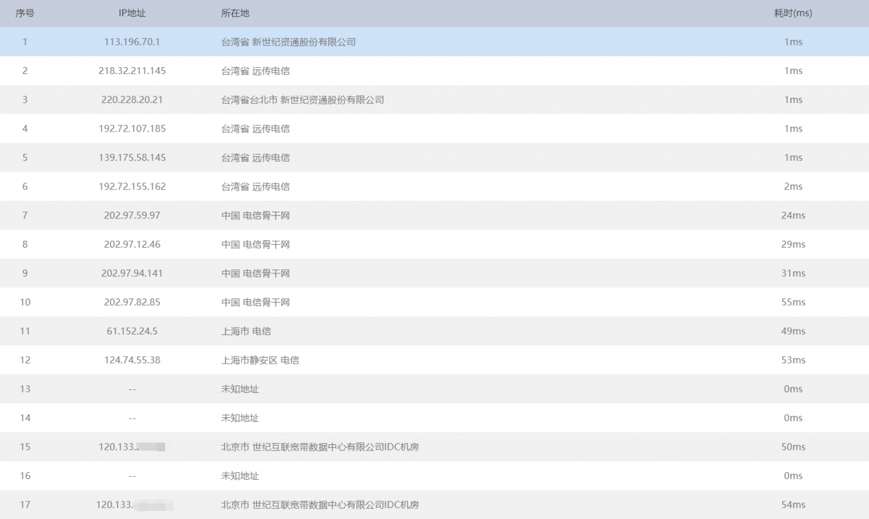
Task: Click the 54ms latency in row 17
Action: coord(793,505)
